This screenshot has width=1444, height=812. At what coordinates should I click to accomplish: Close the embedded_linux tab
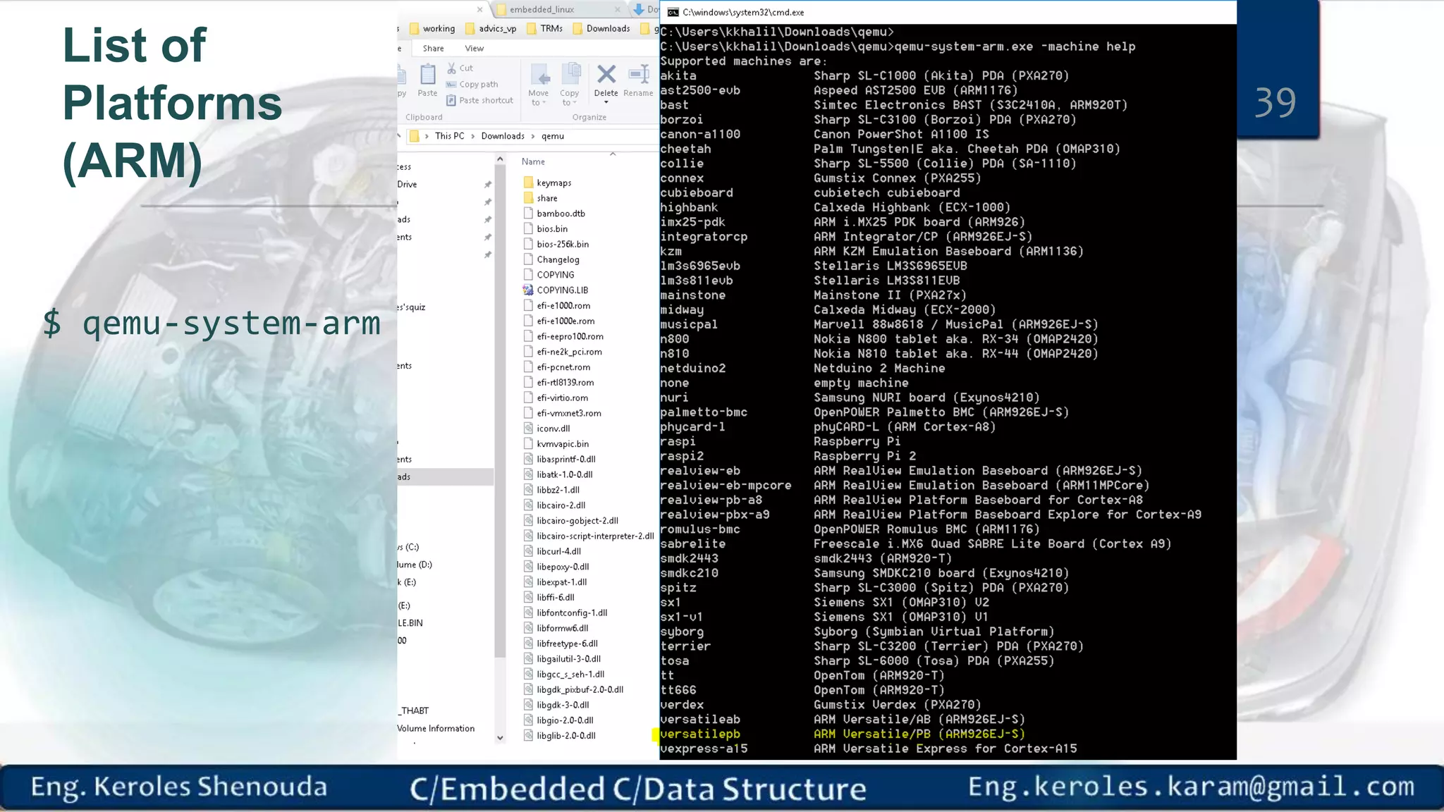pyautogui.click(x=618, y=10)
